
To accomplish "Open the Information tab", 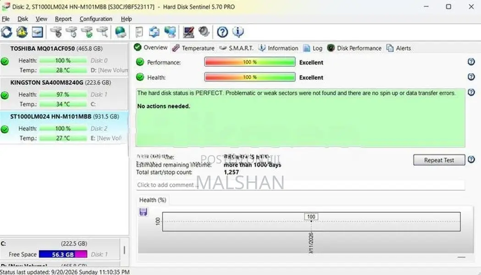I will pyautogui.click(x=278, y=48).
